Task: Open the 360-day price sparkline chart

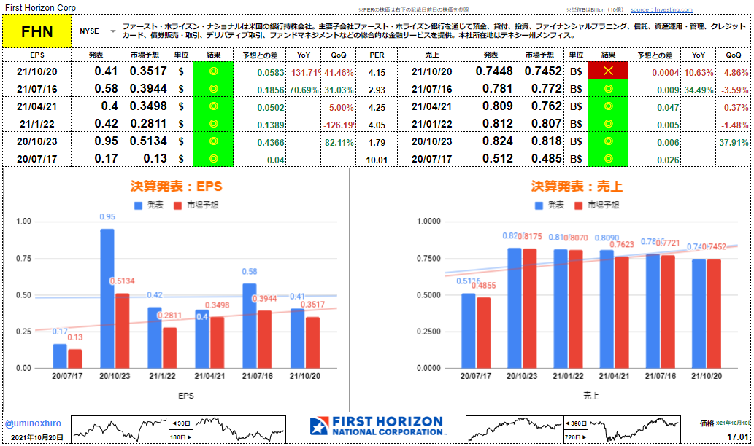Action: coord(515,429)
